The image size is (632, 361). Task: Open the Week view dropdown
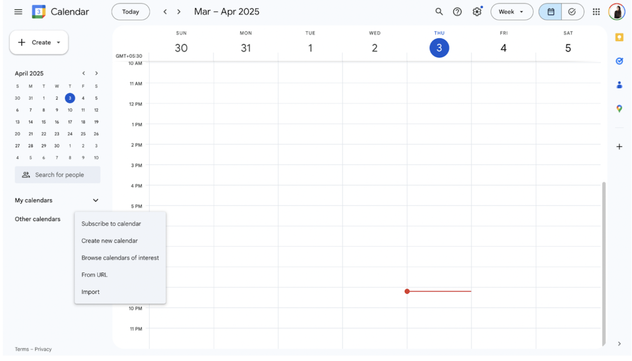(x=511, y=12)
